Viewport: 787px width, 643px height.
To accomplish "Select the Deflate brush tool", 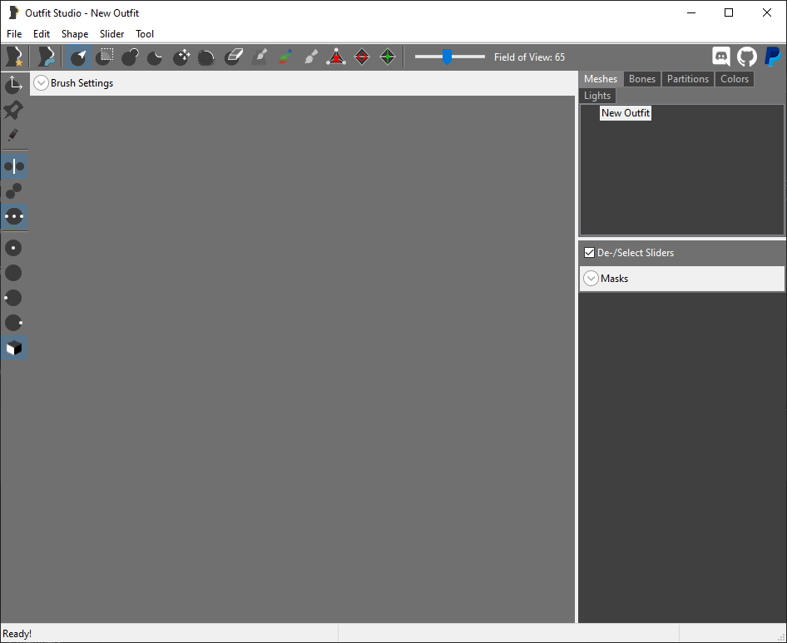I will [155, 57].
